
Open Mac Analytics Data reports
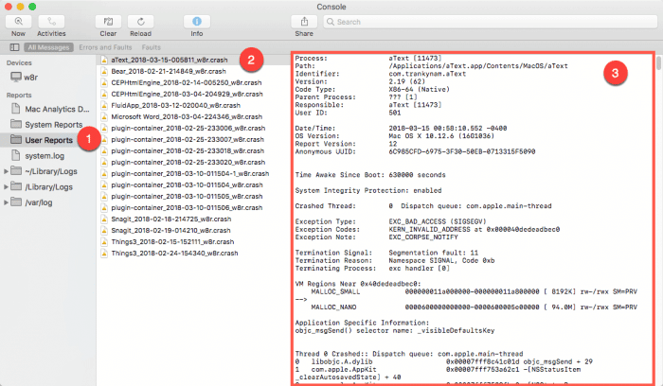(57, 109)
